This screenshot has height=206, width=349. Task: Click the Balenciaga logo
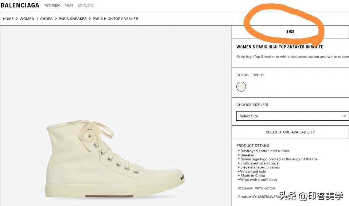click(20, 5)
